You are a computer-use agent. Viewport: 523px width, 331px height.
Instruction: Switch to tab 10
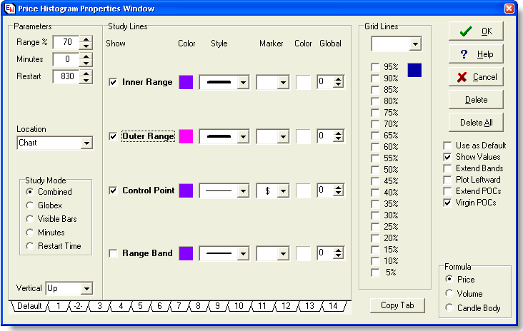[238, 306]
